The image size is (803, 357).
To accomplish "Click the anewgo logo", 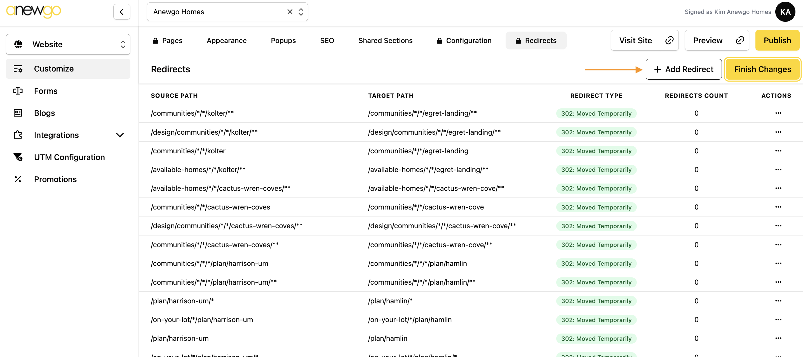I will [x=34, y=11].
